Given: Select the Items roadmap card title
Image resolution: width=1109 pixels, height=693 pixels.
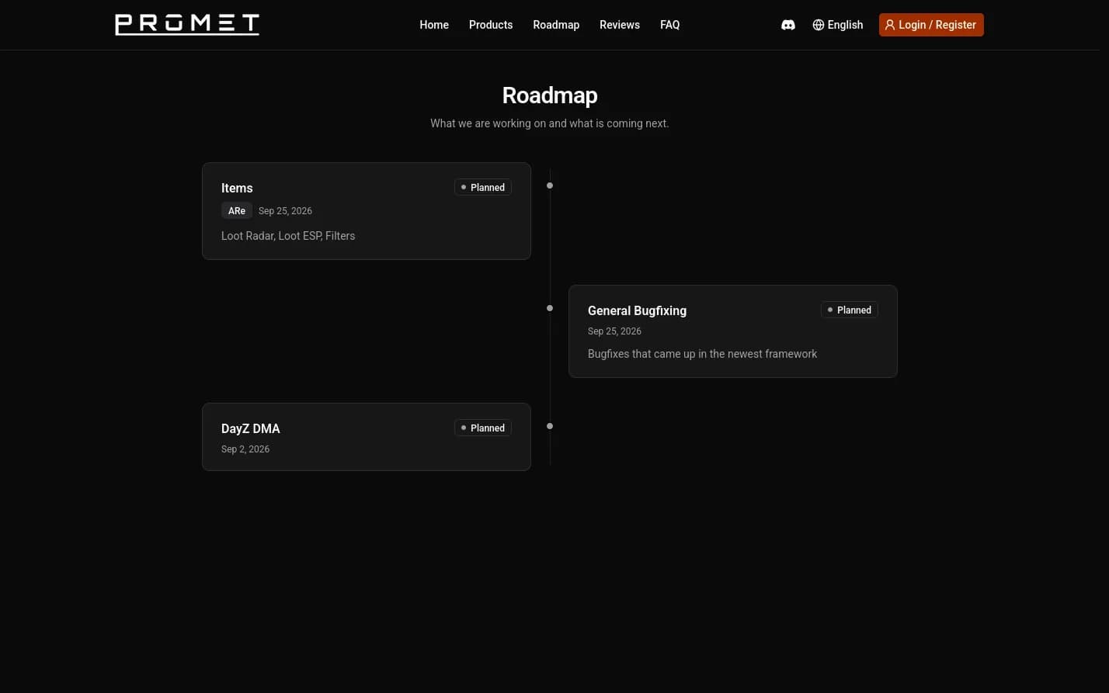Looking at the screenshot, I should pos(237,188).
